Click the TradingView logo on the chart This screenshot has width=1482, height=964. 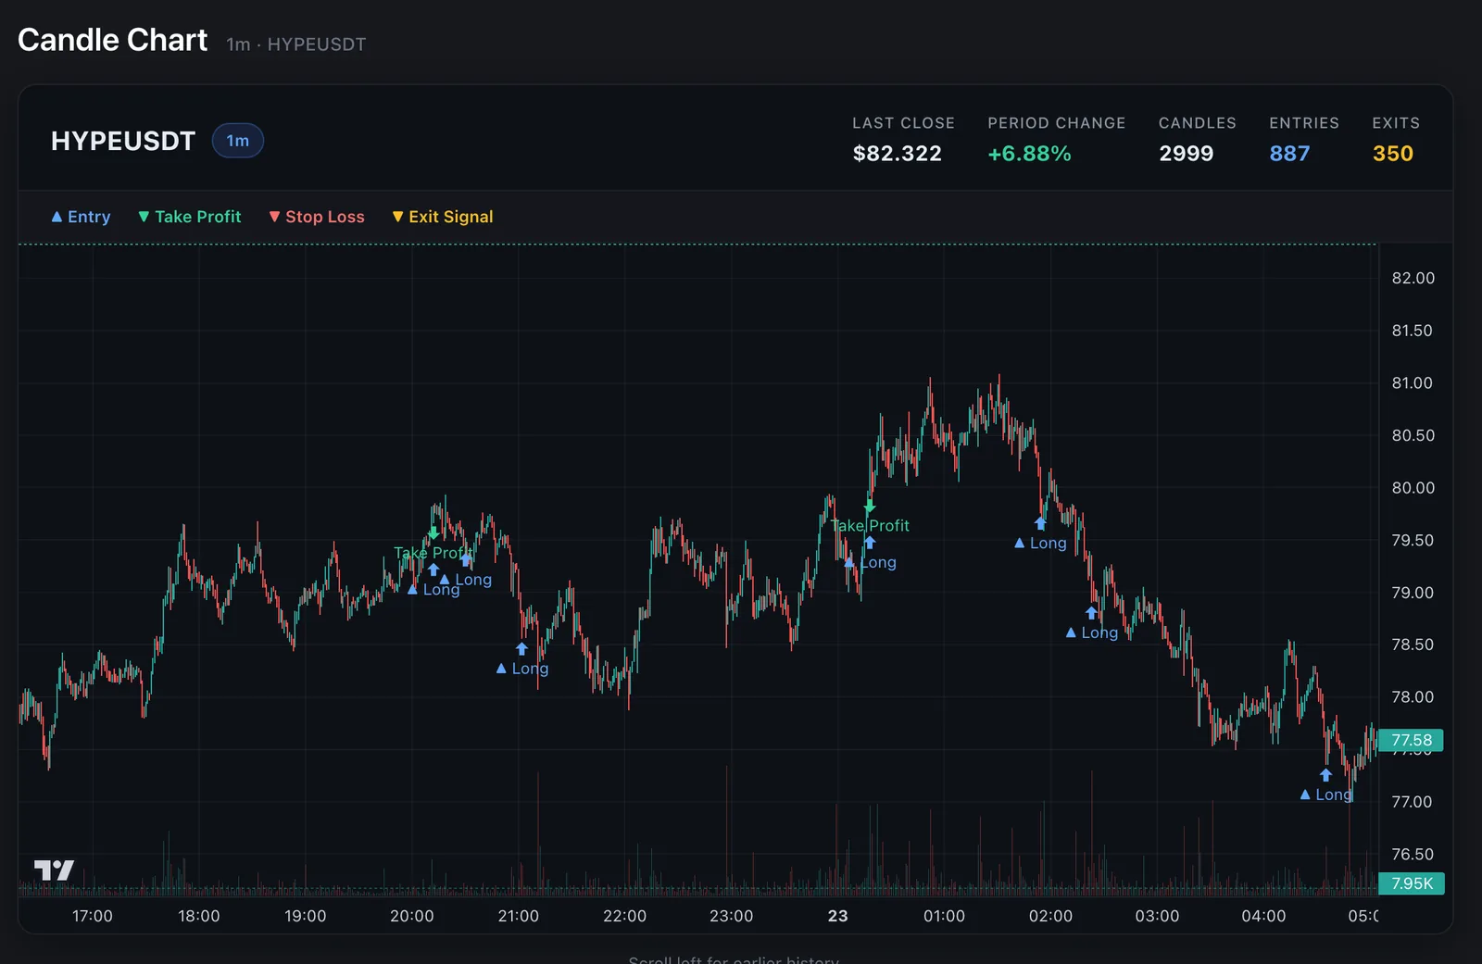click(x=54, y=870)
